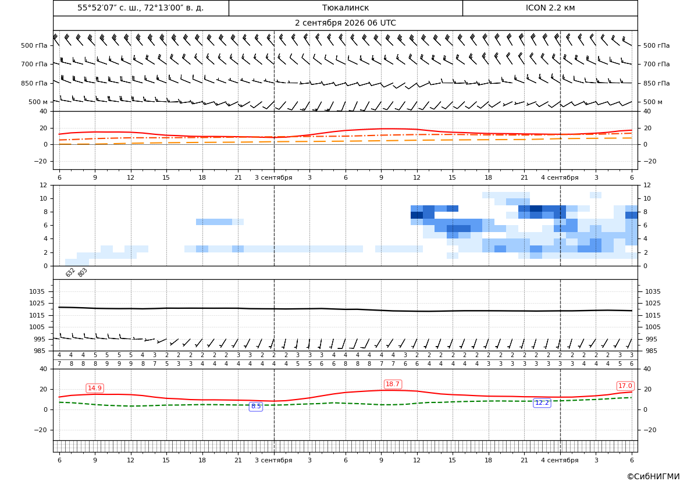Click the dark blue cloud cell near 8 km
Image resolution: width=680 pixels, height=481 pixels.
pos(416,215)
